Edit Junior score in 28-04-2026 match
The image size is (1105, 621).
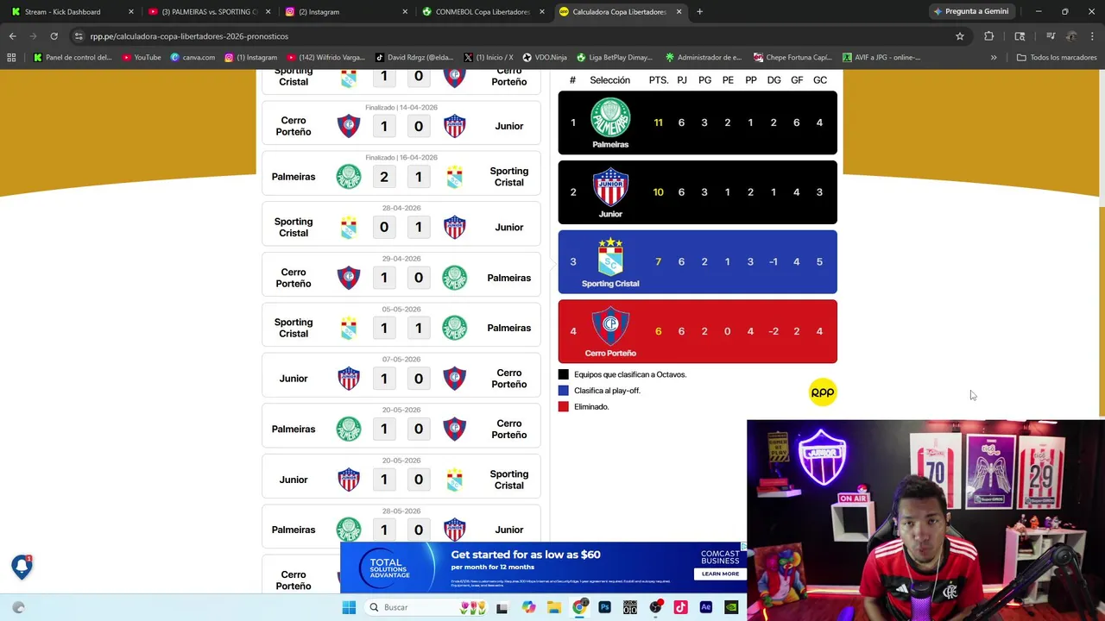(419, 227)
